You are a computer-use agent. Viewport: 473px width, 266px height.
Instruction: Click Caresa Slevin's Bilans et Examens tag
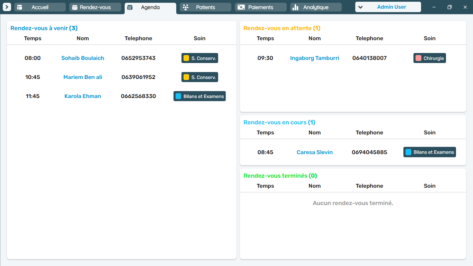tap(430, 152)
